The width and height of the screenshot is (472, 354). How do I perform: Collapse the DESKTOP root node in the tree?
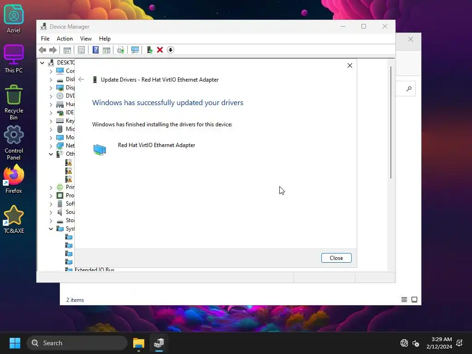(x=42, y=63)
